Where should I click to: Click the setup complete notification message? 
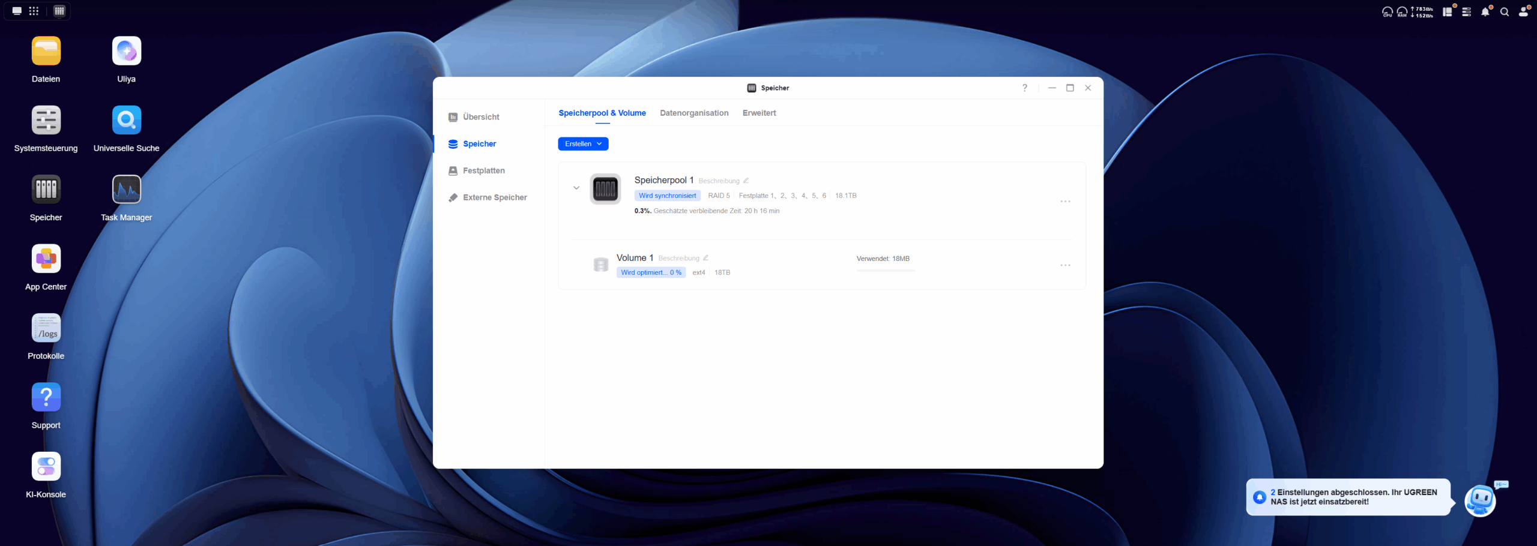1353,497
